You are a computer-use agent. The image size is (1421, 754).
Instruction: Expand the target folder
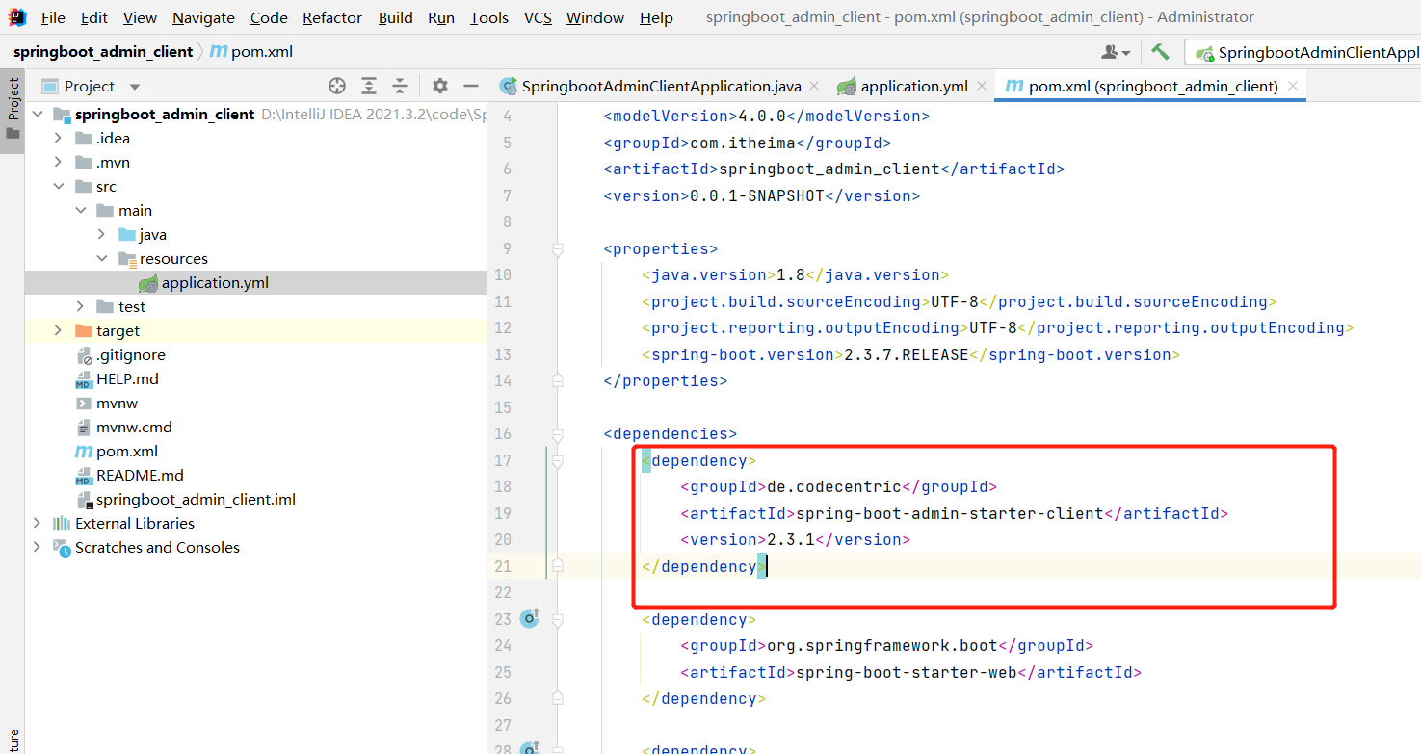(x=59, y=330)
